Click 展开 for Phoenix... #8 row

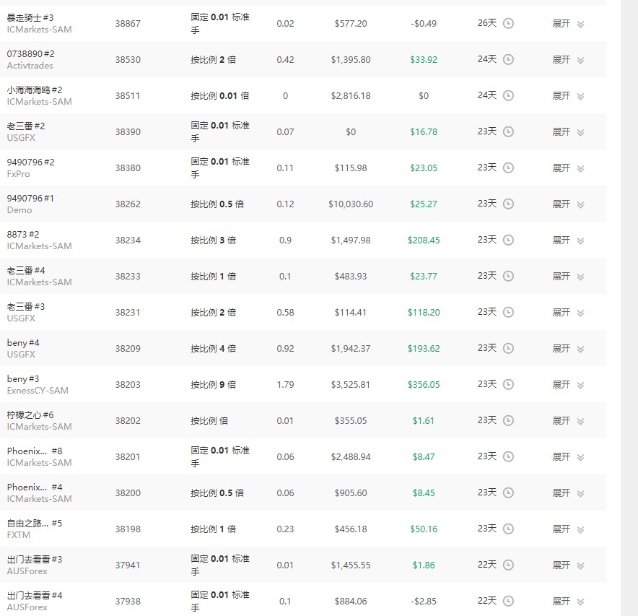[561, 456]
